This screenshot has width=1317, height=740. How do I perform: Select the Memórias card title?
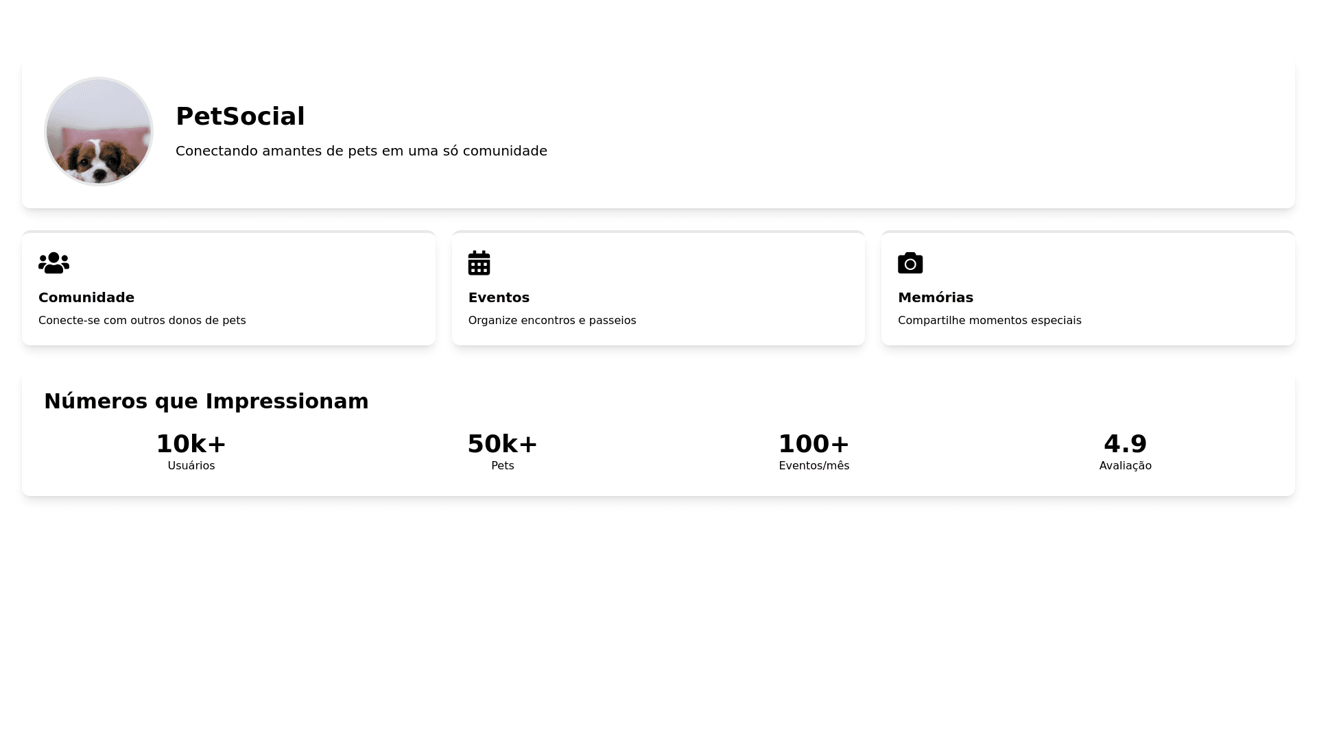(936, 297)
